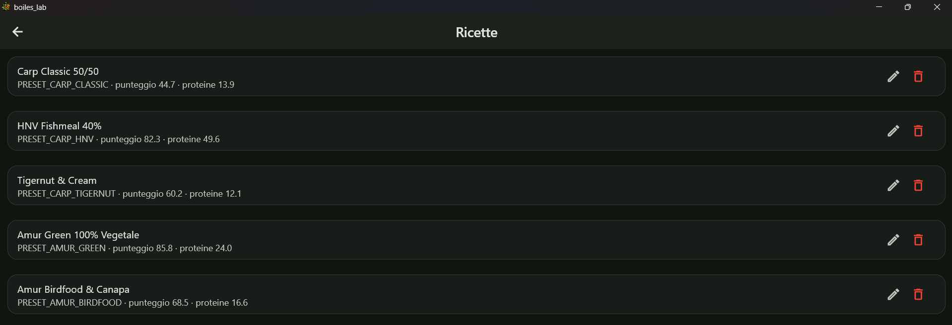952x325 pixels.
Task: Edit the Amur Green 100% Vegetale recipe
Action: click(893, 240)
